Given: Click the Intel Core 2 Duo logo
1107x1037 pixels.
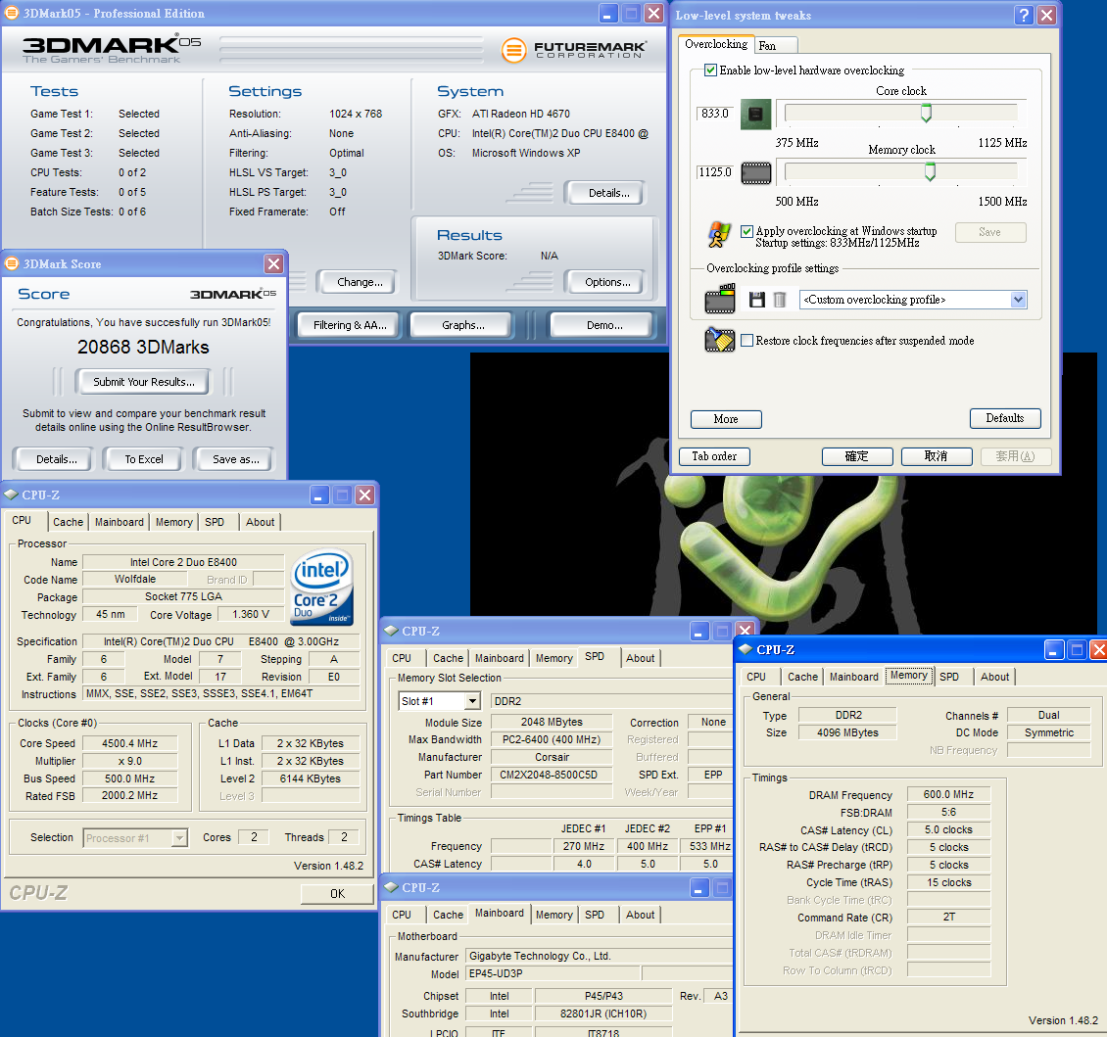Looking at the screenshot, I should coord(321,588).
